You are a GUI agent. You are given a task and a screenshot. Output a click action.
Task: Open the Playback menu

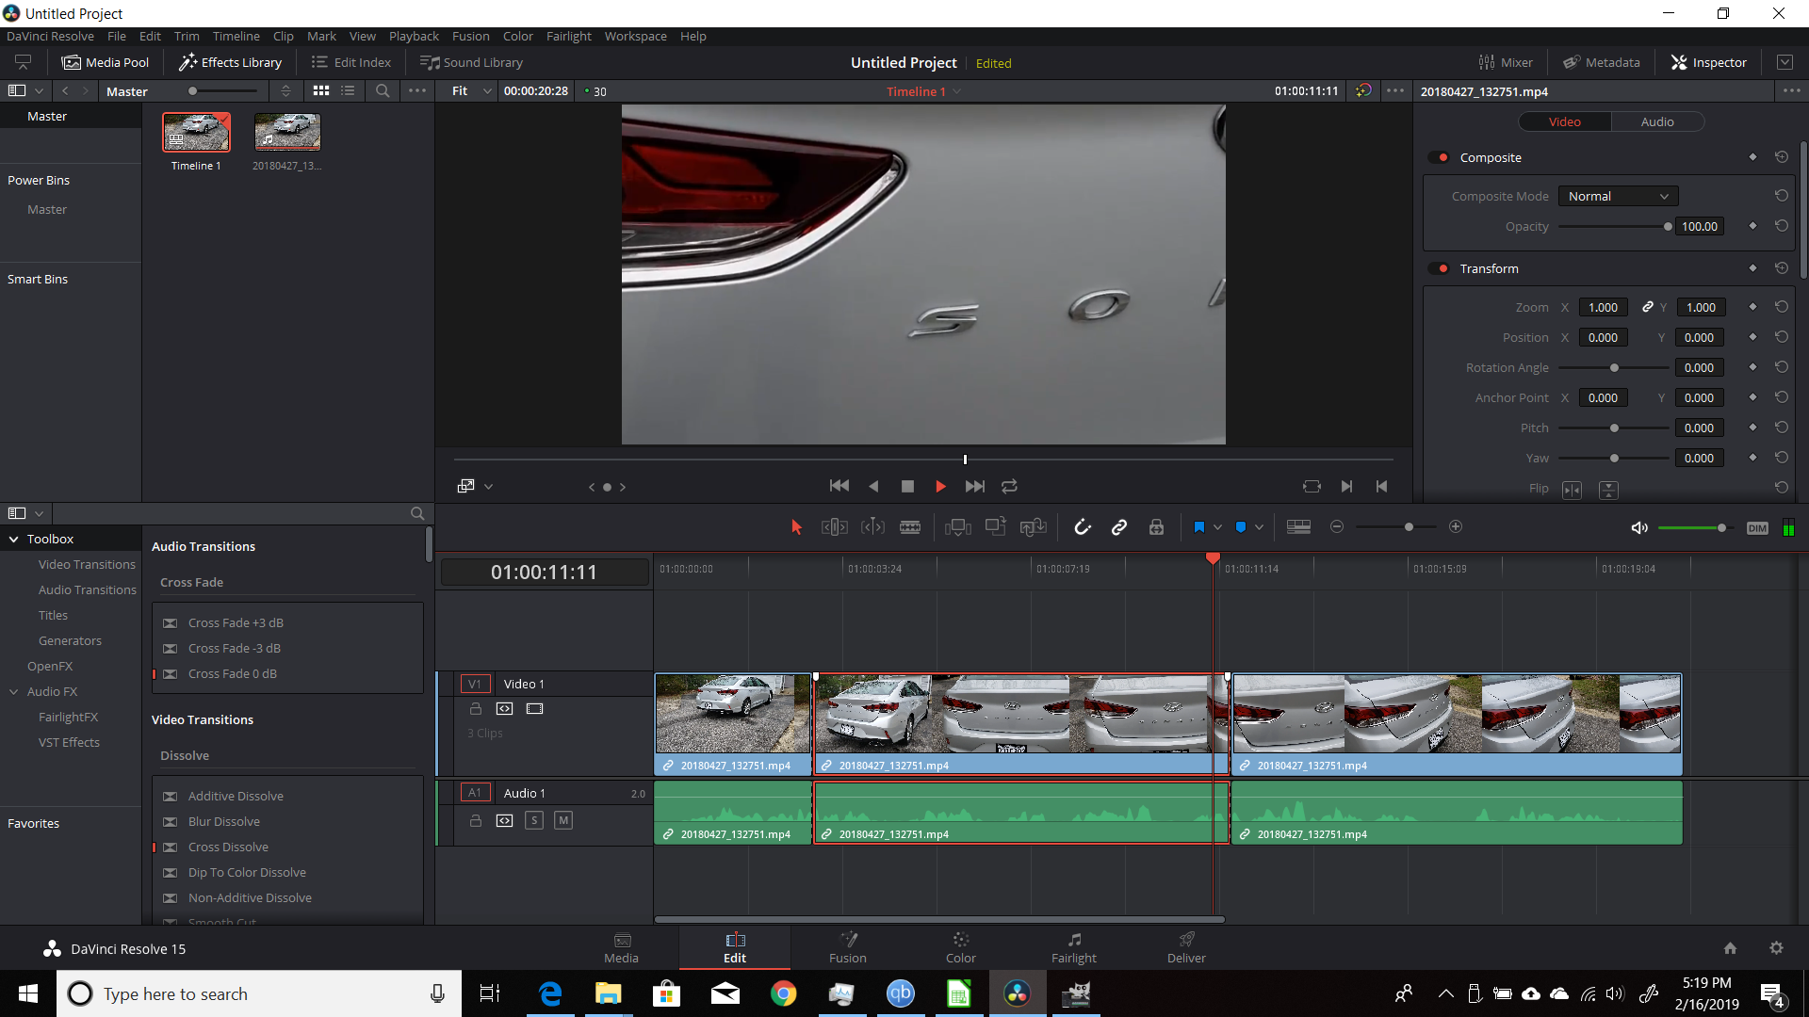point(414,36)
